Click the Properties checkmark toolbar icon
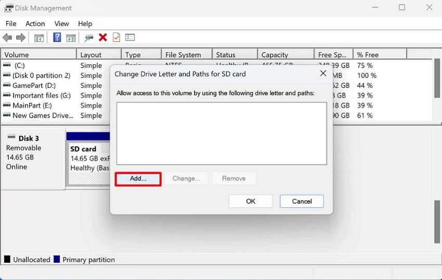This screenshot has height=280, width=442. [x=116, y=37]
